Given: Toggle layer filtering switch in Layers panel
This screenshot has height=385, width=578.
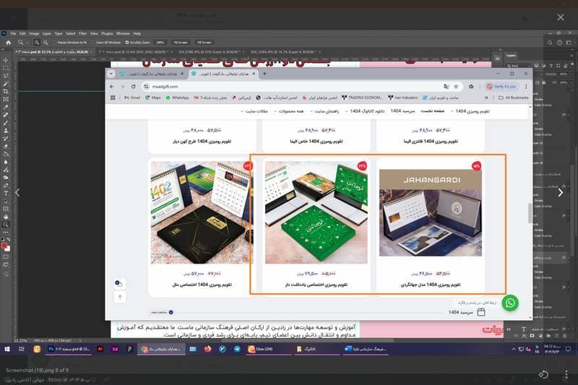Looking at the screenshot, I should pos(571,66).
